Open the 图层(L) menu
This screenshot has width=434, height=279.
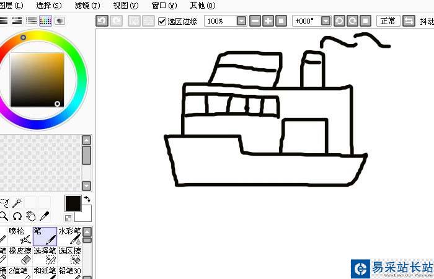[11, 5]
